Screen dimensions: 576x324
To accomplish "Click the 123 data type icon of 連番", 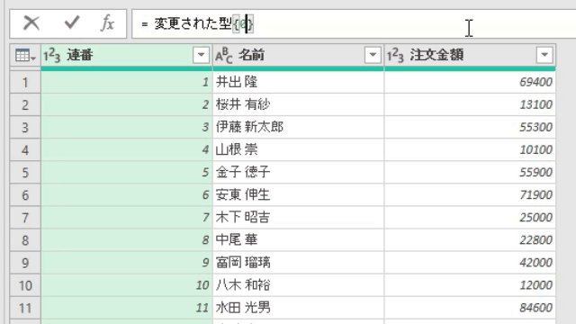I will [x=51, y=56].
